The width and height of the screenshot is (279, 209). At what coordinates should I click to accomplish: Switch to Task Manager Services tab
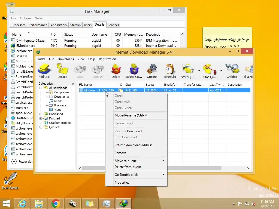113,25
